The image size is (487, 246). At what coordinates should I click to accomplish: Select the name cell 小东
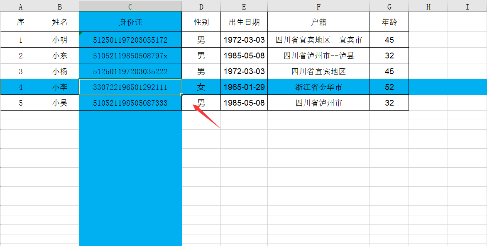(60, 55)
